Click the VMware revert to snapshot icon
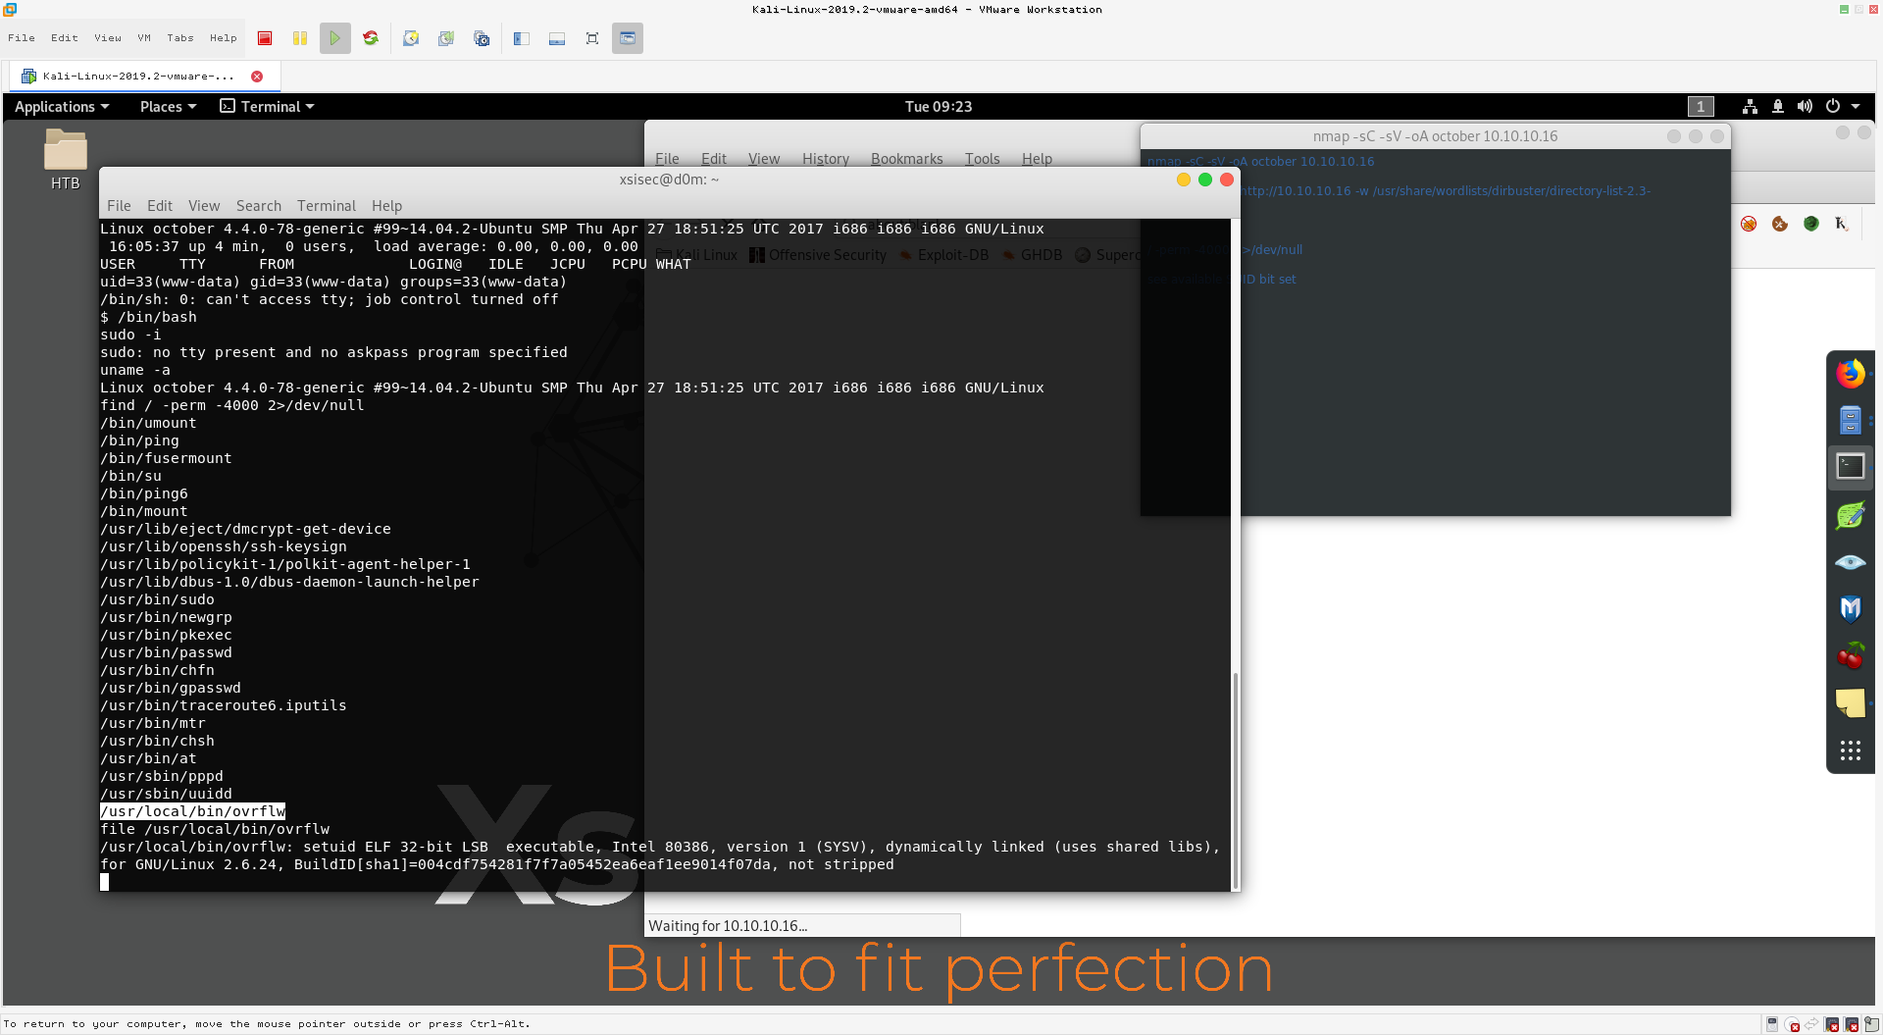Viewport: 1883px width, 1035px height. [446, 38]
